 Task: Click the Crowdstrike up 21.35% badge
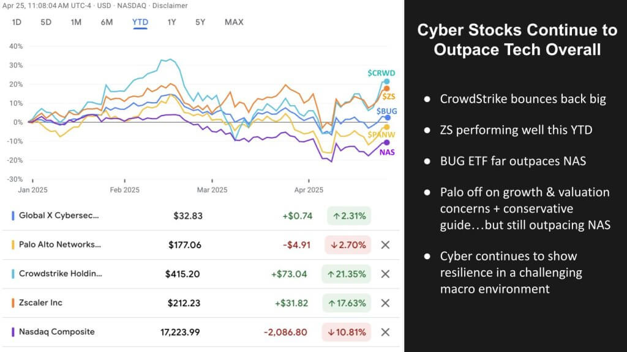point(347,274)
